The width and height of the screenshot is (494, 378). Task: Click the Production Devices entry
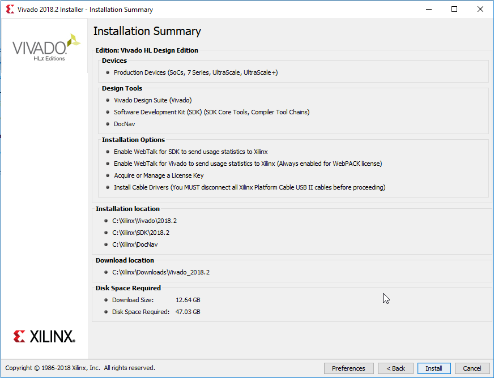pos(195,72)
